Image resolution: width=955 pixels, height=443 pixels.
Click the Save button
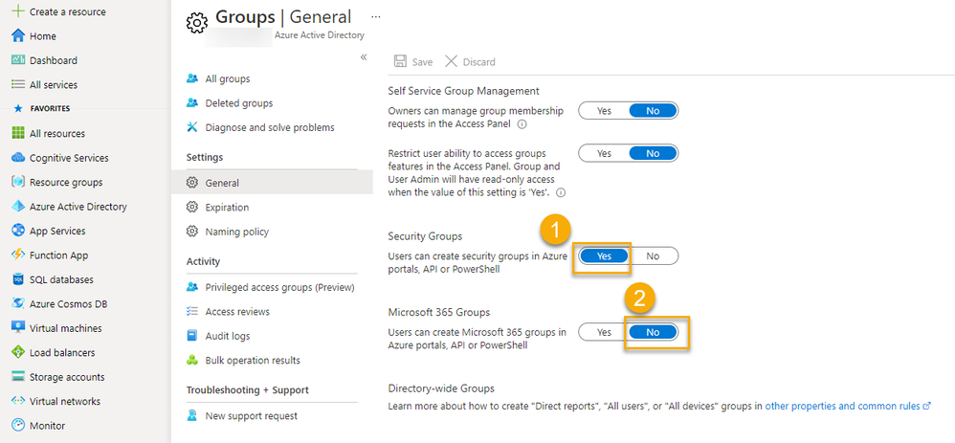[413, 62]
